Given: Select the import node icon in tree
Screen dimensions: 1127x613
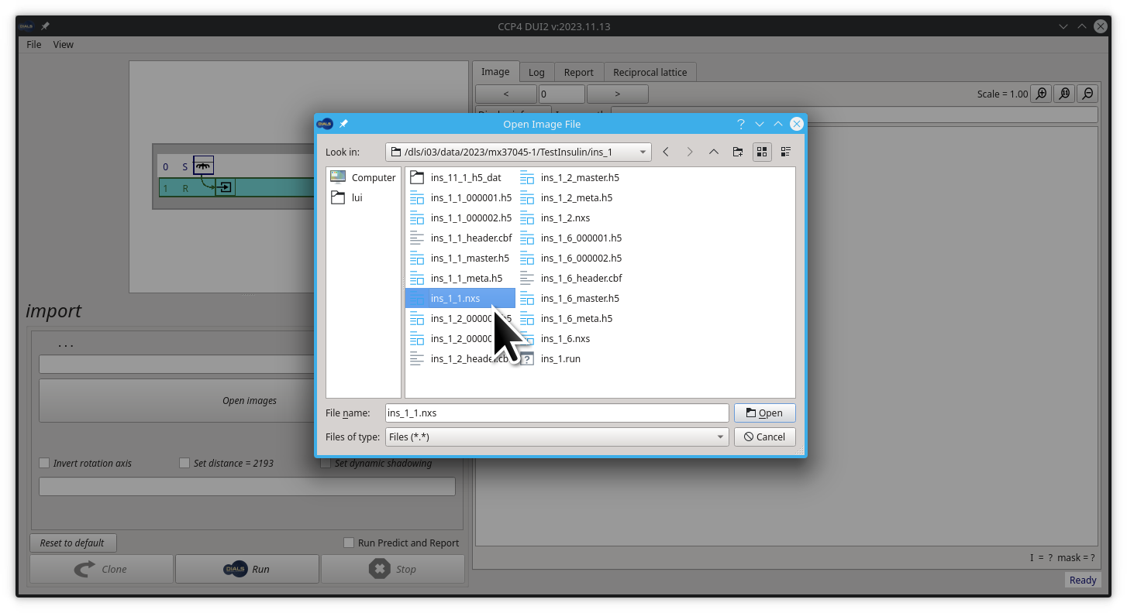Looking at the screenshot, I should pyautogui.click(x=225, y=187).
